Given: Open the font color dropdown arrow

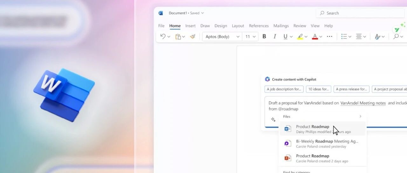Looking at the screenshot, I should (321, 37).
